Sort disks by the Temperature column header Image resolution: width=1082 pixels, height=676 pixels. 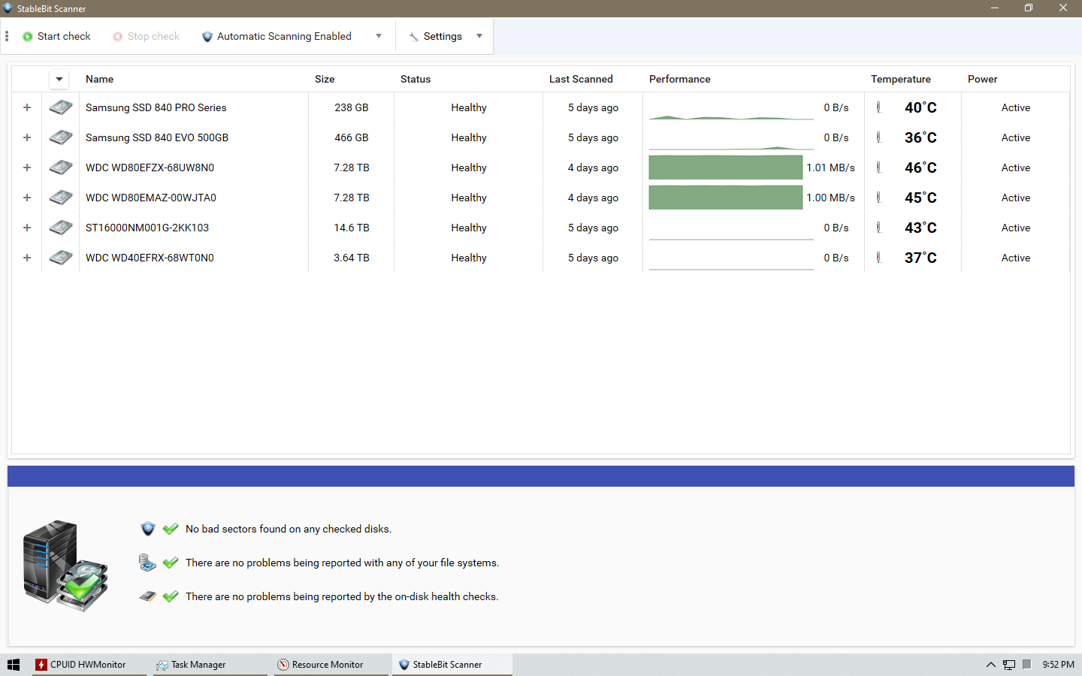pyautogui.click(x=900, y=79)
